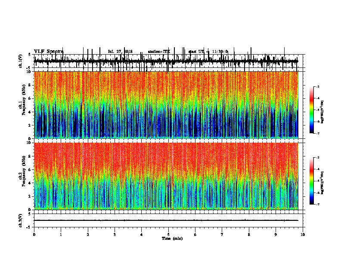Viewport: 341px width, 263px height.
Task: Click the time axis tick label '2'
Action: coord(88,234)
